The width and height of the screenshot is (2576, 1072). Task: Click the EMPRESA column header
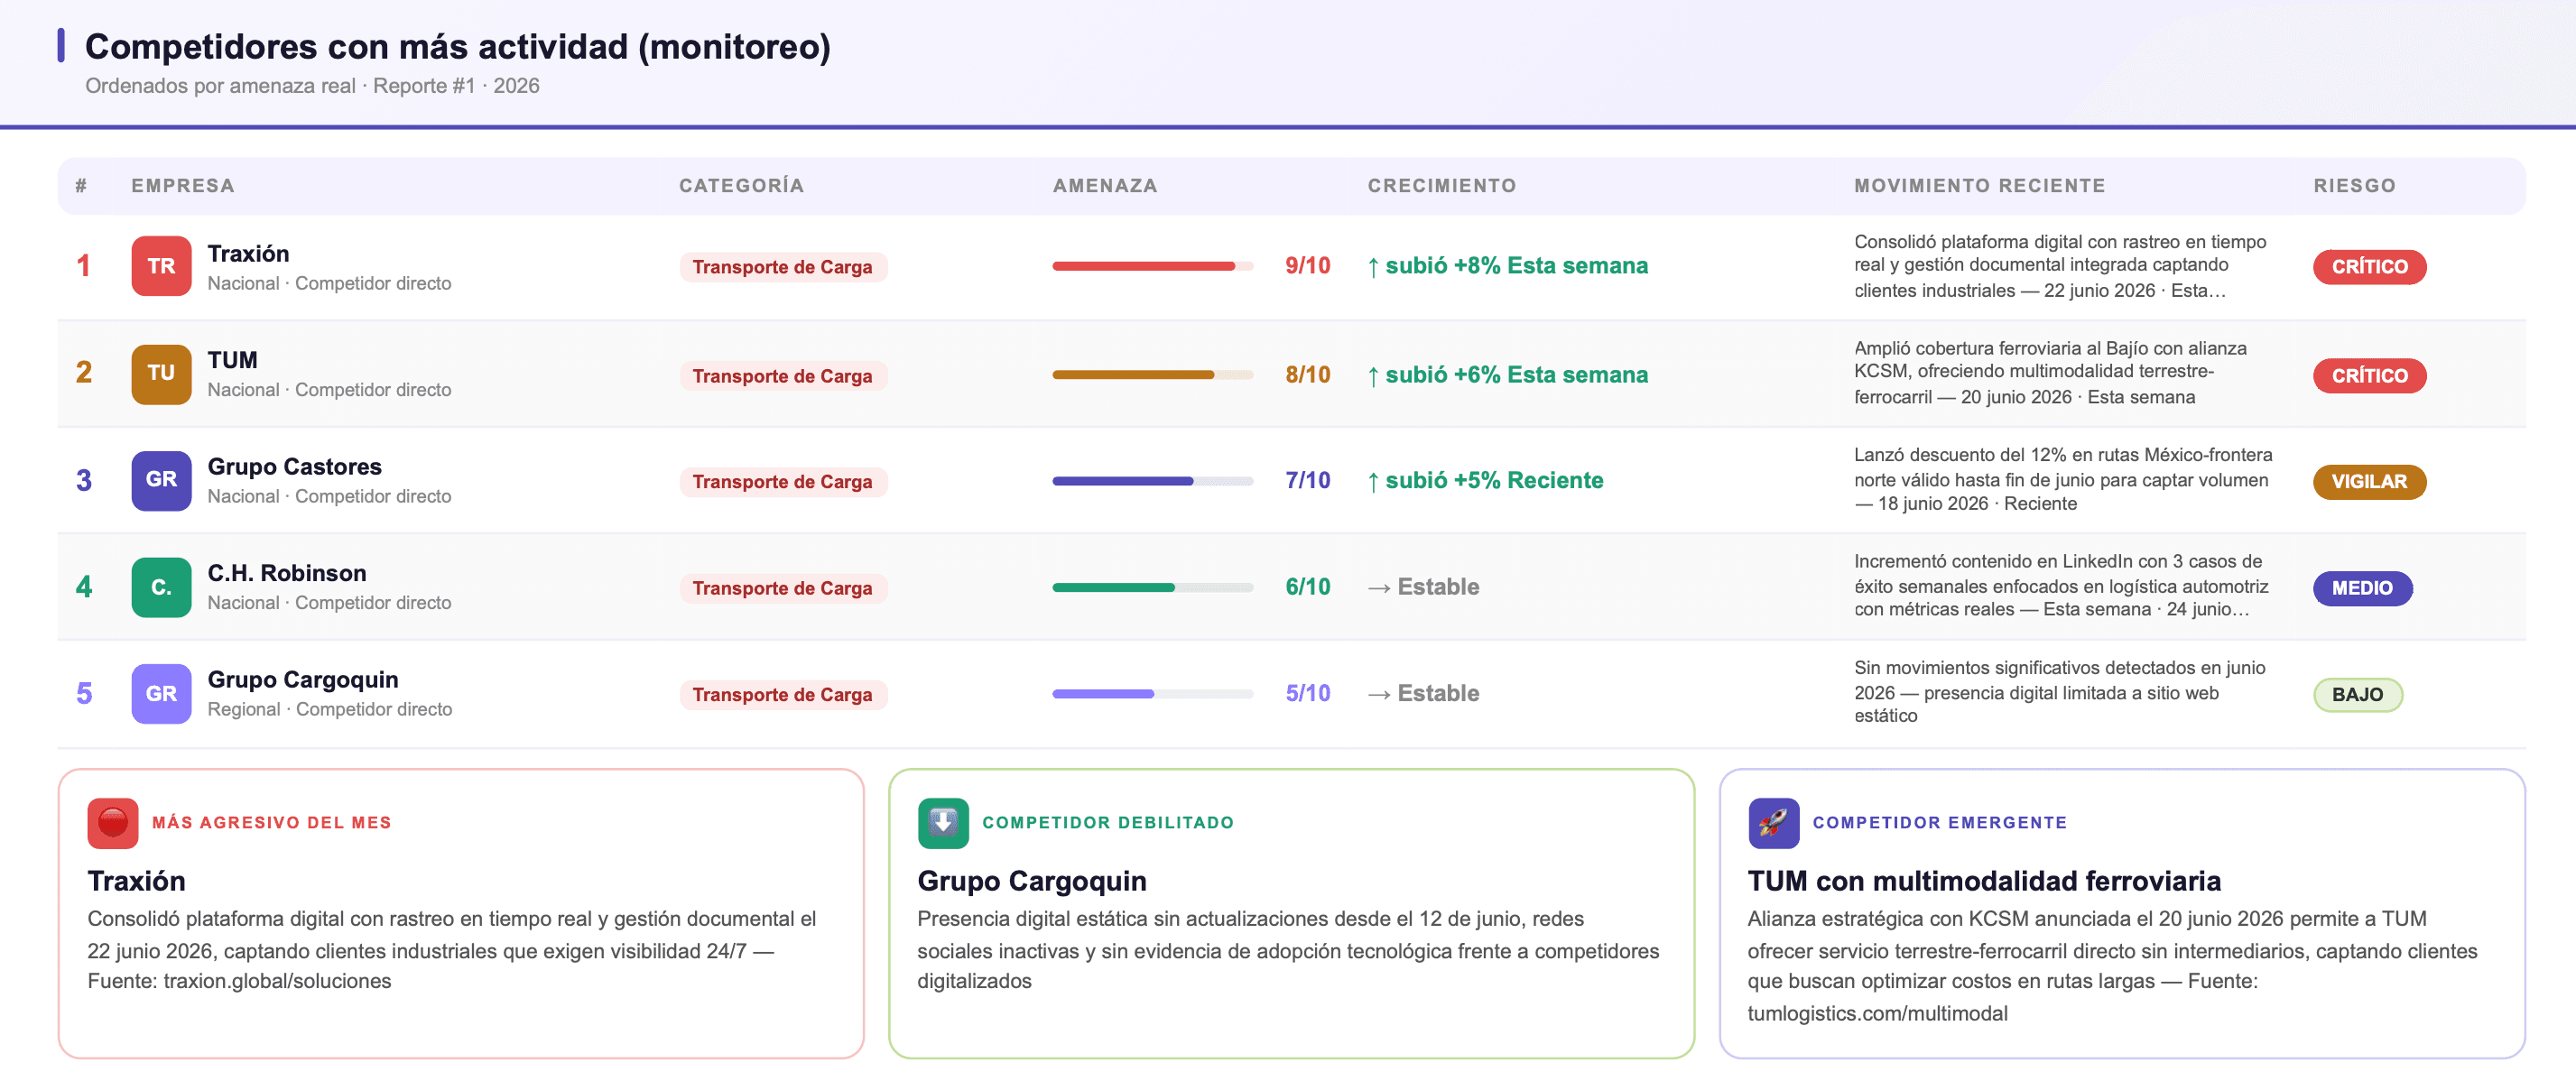tap(183, 186)
